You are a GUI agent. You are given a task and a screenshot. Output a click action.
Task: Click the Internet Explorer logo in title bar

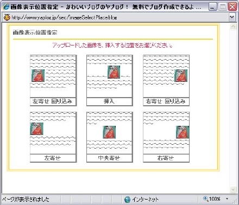(x=6, y=7)
